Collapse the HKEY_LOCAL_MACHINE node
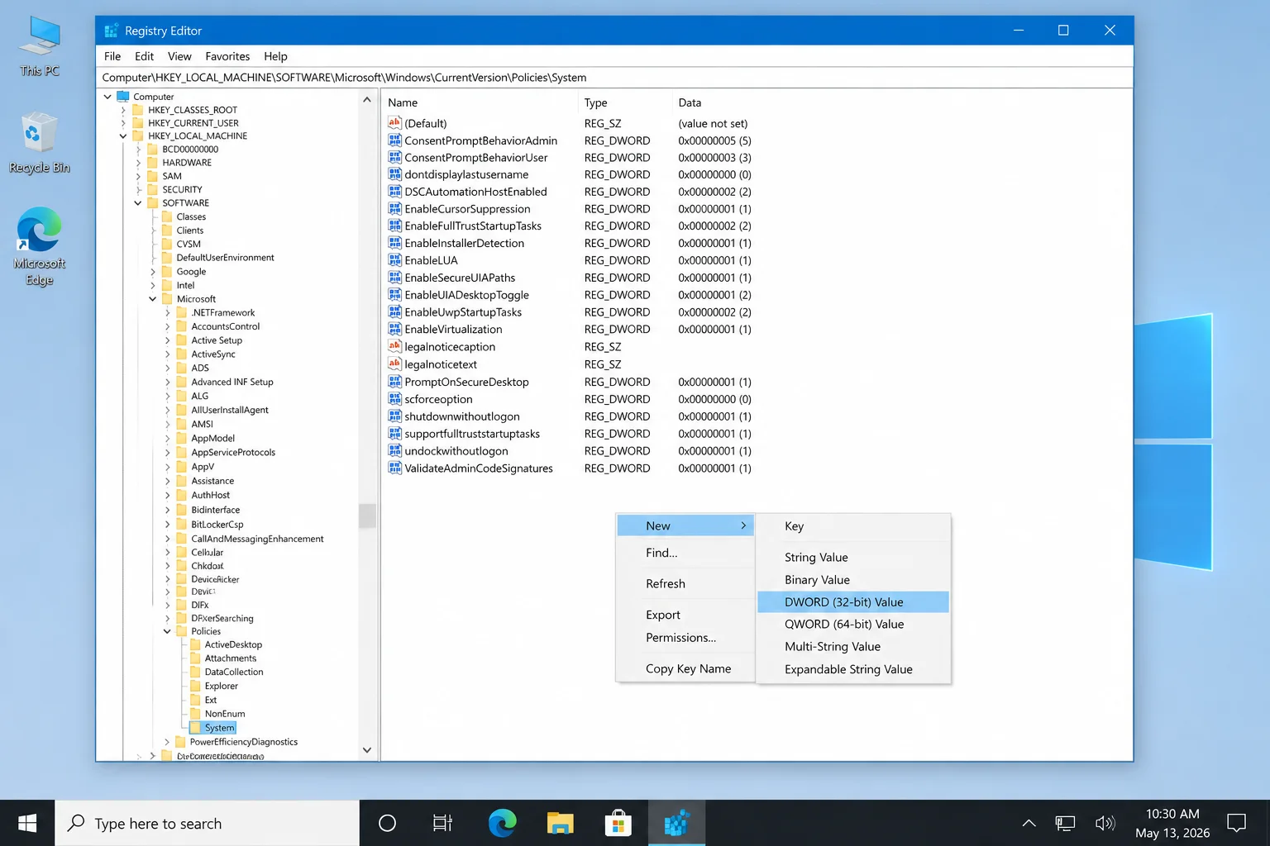Screen dimensions: 1270x846 123,136
